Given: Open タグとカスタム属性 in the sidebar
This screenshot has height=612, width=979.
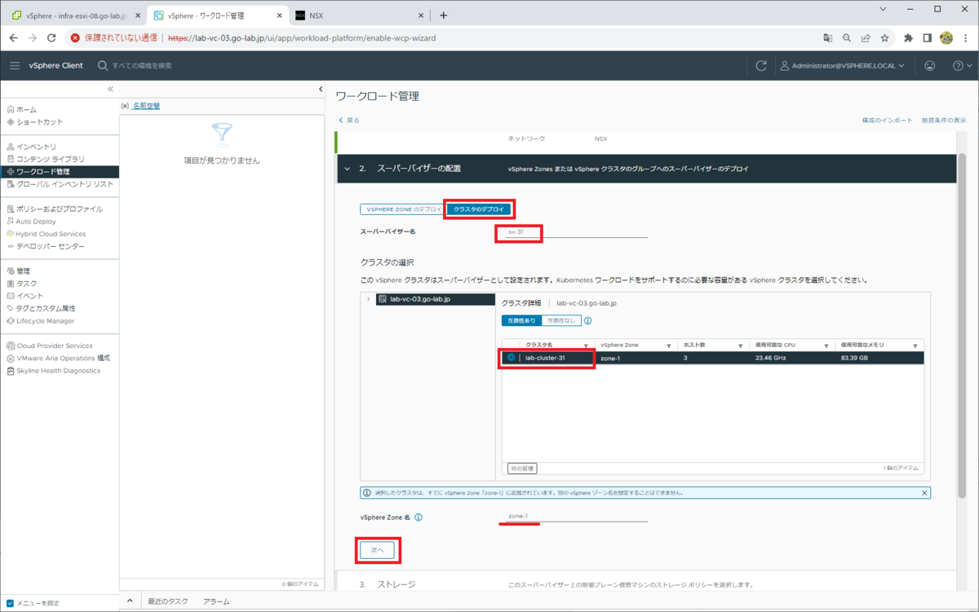Looking at the screenshot, I should tap(46, 308).
